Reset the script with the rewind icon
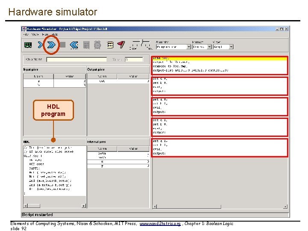The image size is (308, 231). pos(74,45)
